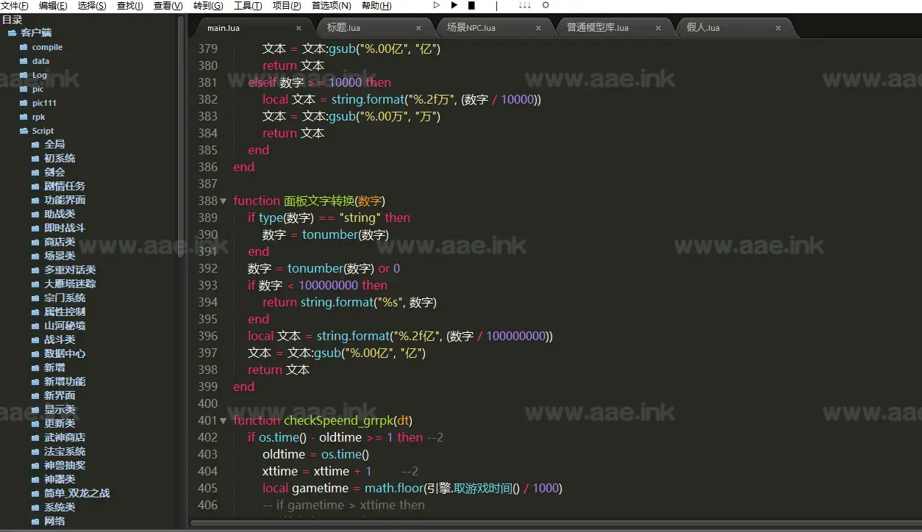922x532 pixels.
Task: Click the pic folder icon
Action: 24,89
